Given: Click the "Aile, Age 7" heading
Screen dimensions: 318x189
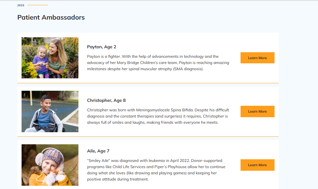Looking at the screenshot, I should point(98,151).
